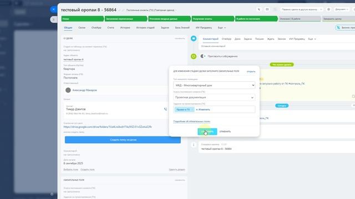Image resolution: width=355 pixels, height=199 pixels.
Task: Select the Оплачено | В работе stage
Action: (300, 19)
